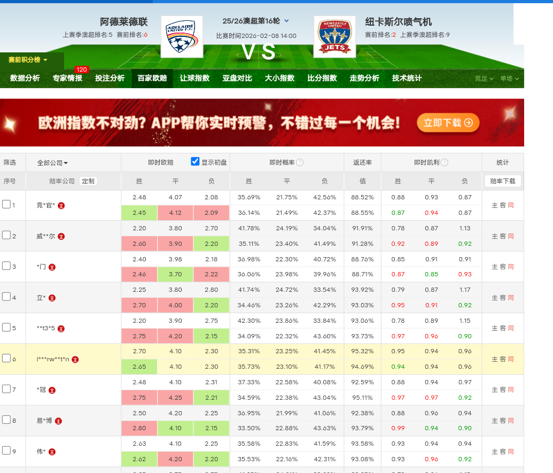553x473 pixels.
Task: Click the red 主 icon beside l***rw**t*n
Action: pos(75,360)
